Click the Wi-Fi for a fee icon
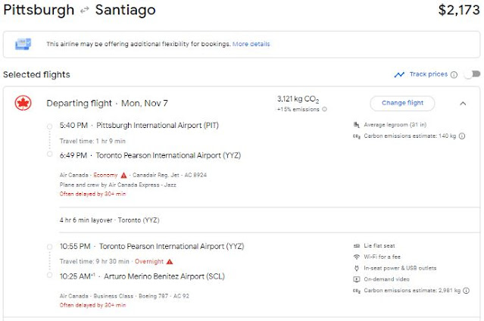The height and width of the screenshot is (321, 484). (357, 257)
